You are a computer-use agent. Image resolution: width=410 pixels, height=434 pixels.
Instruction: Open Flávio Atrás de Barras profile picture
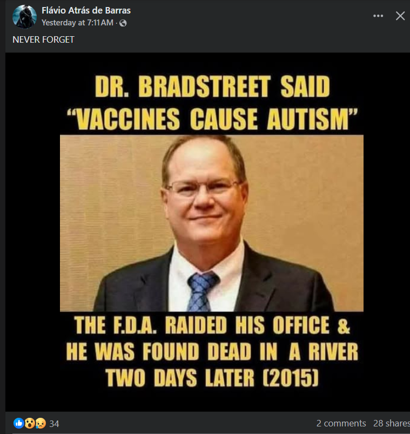tap(25, 17)
